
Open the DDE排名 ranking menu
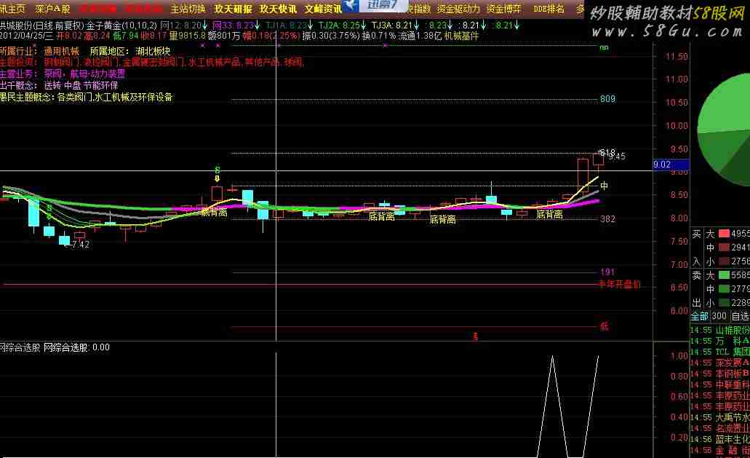pos(548,9)
